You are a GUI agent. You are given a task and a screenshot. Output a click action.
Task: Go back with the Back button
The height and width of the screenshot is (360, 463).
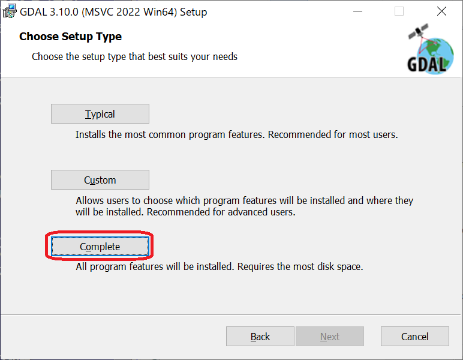coord(260,337)
